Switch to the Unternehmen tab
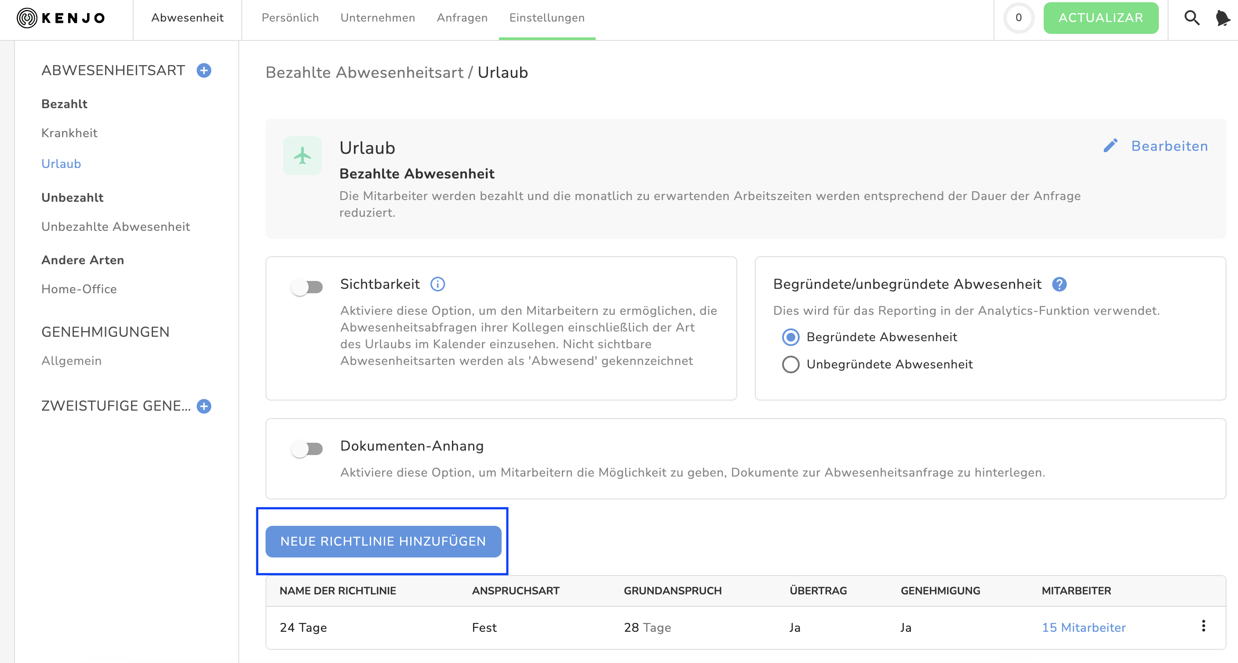This screenshot has width=1238, height=663. point(378,18)
